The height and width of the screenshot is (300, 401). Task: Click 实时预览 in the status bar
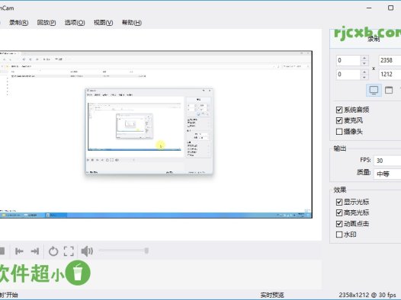pos(272,295)
